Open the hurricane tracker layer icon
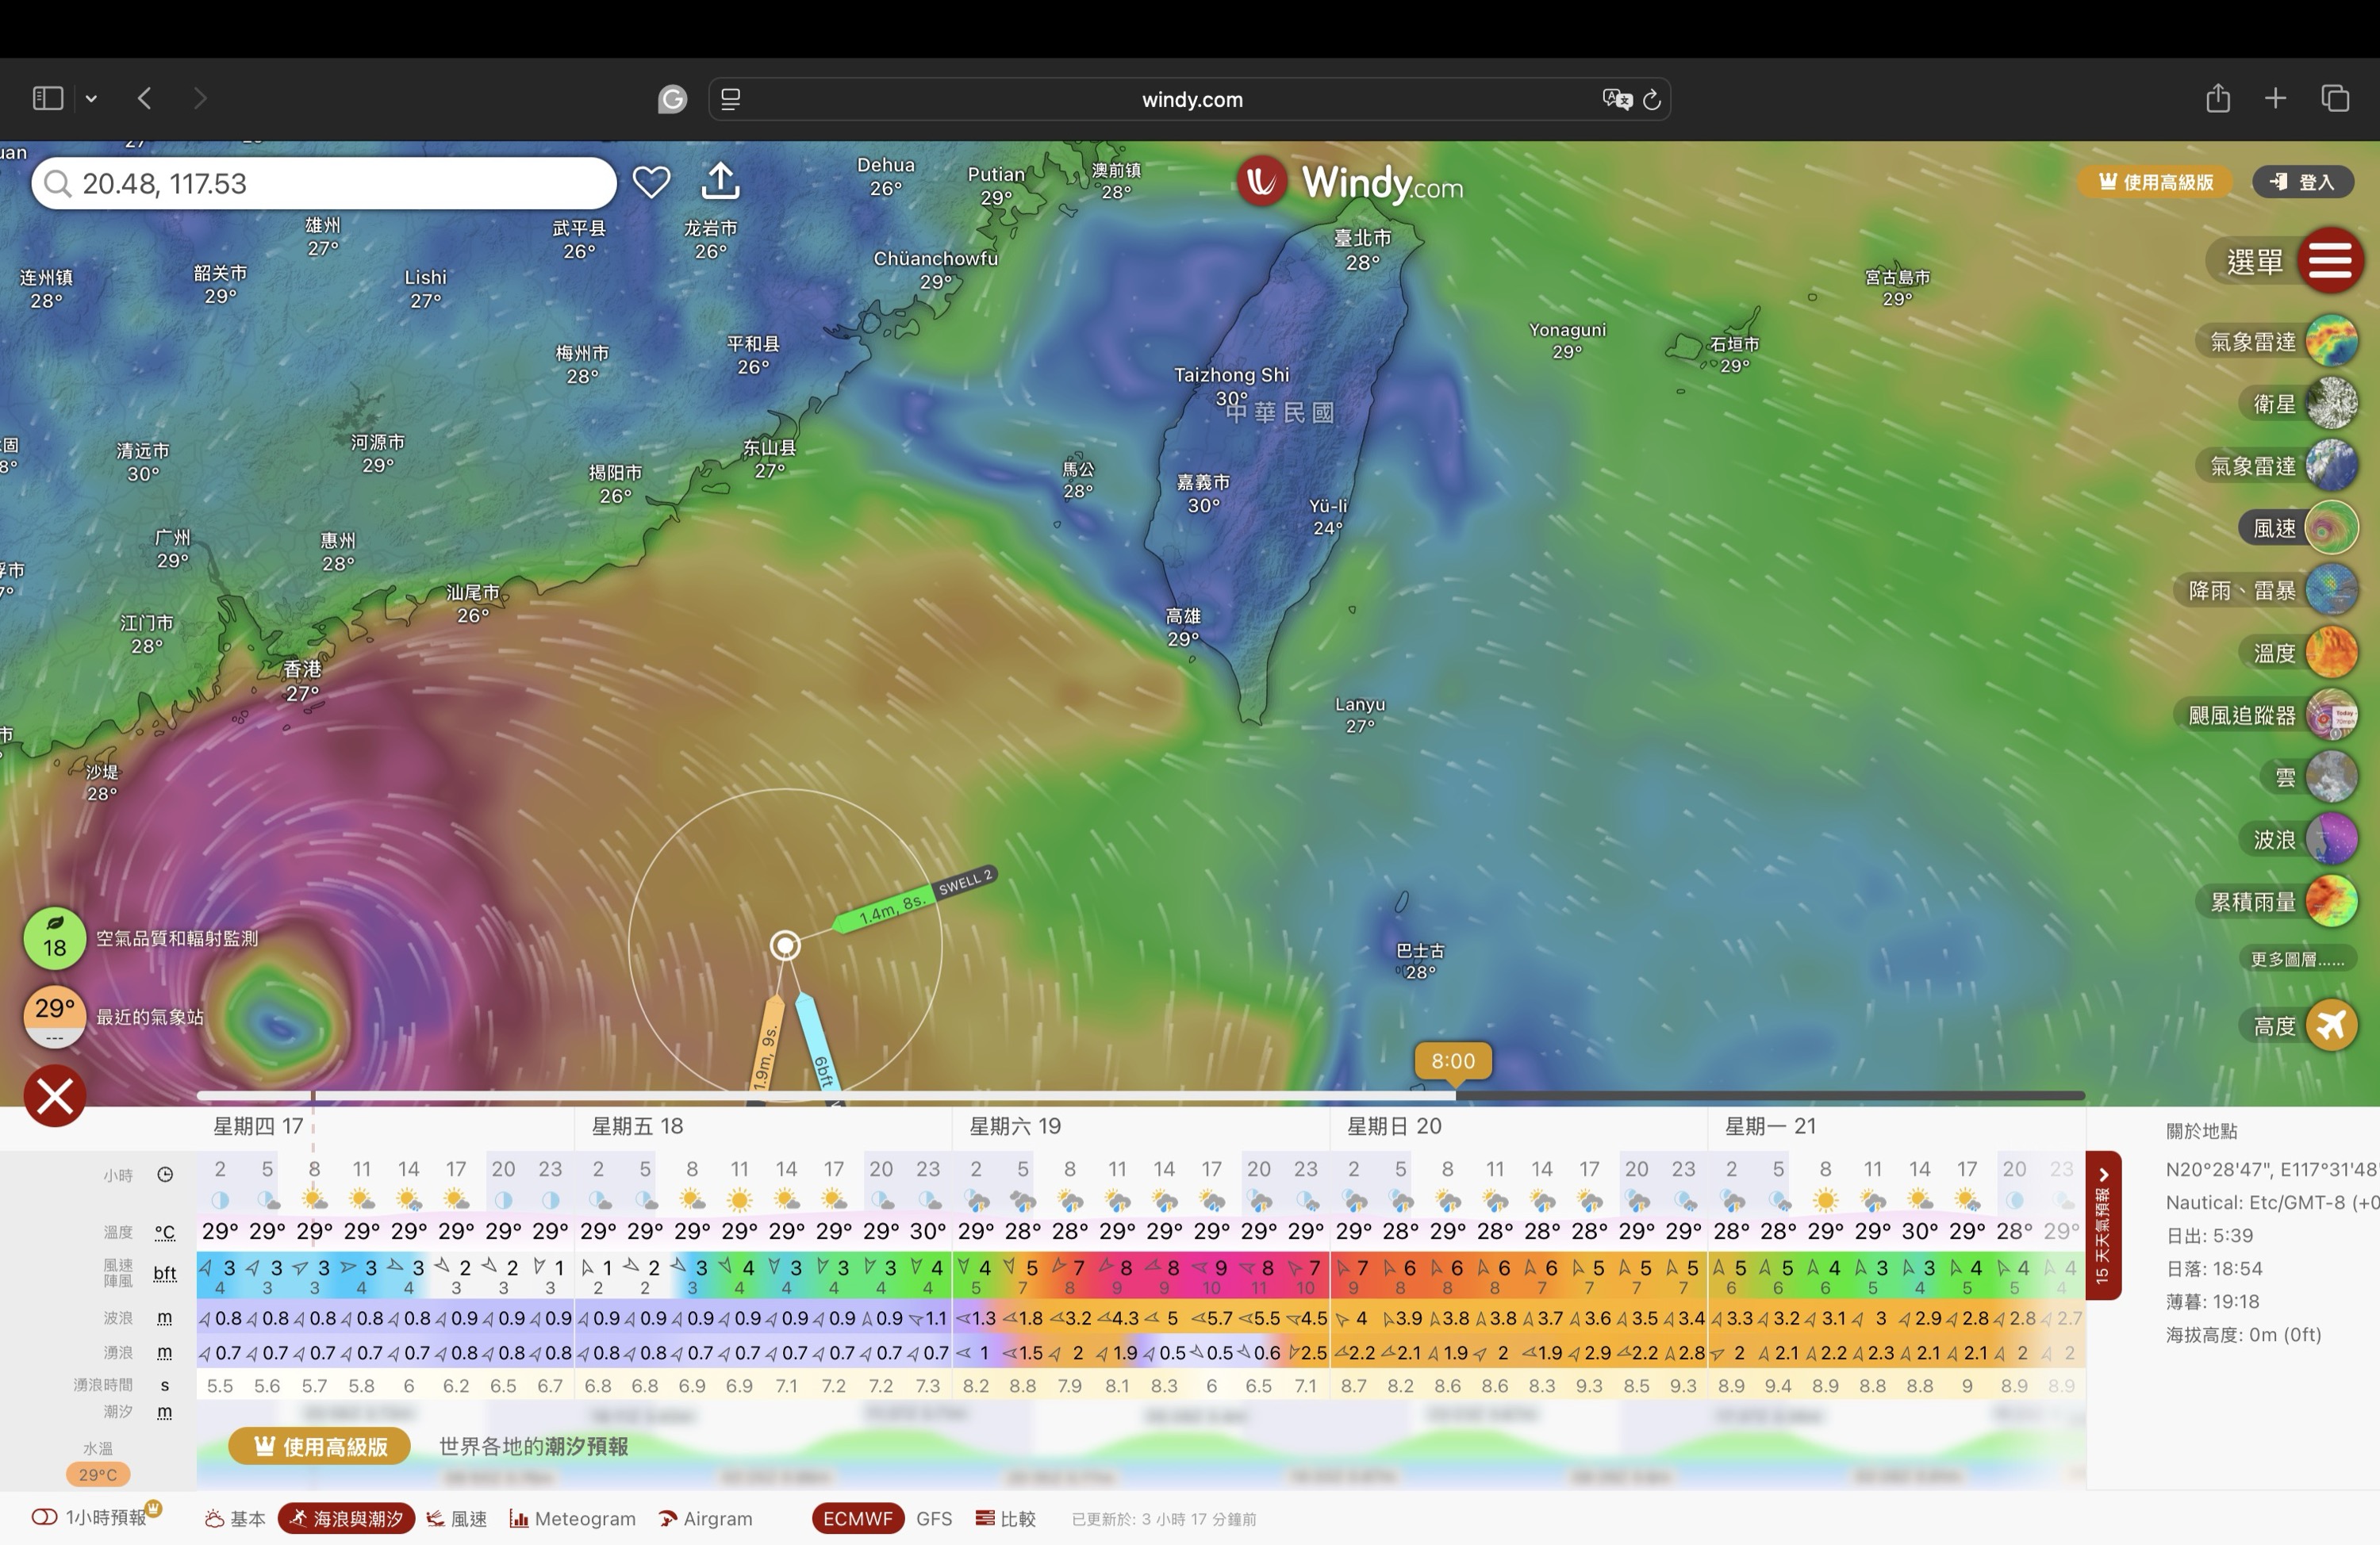Screen dimensions: 2380x1545 2331,715
